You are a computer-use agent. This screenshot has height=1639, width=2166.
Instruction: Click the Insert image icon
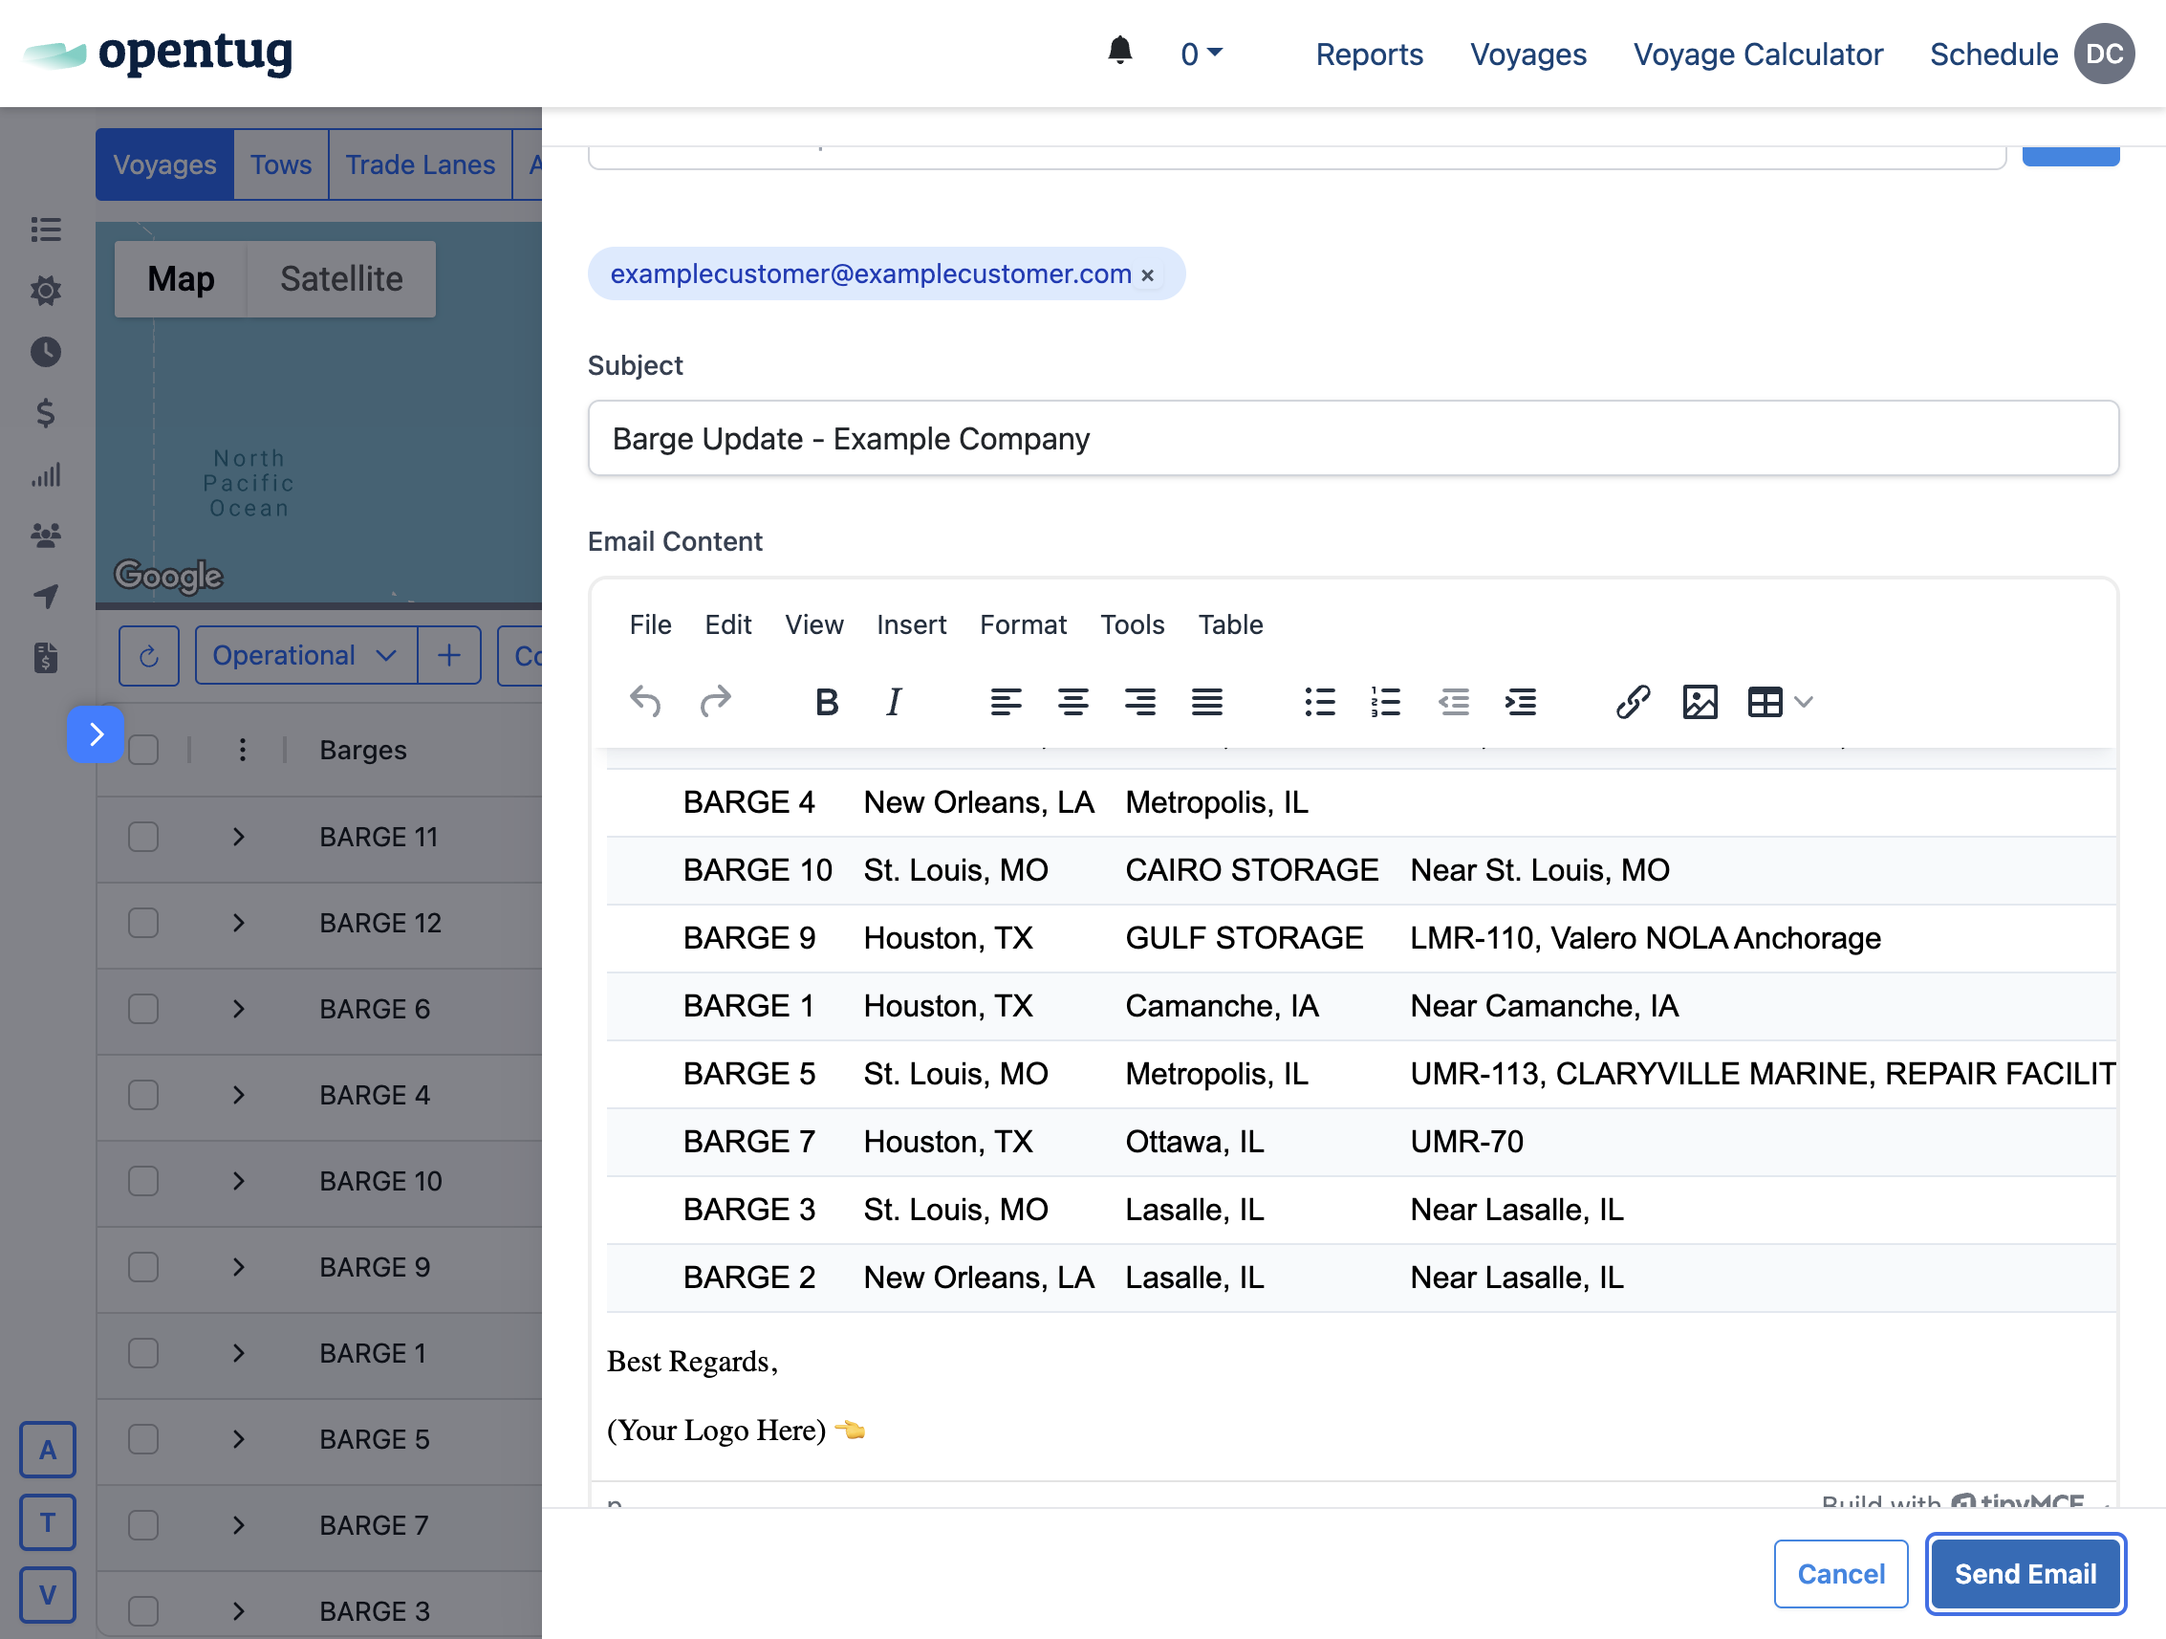coord(1699,702)
